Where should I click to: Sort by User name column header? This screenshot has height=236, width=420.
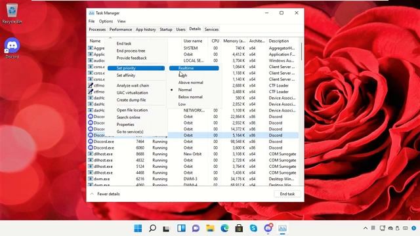[193, 41]
